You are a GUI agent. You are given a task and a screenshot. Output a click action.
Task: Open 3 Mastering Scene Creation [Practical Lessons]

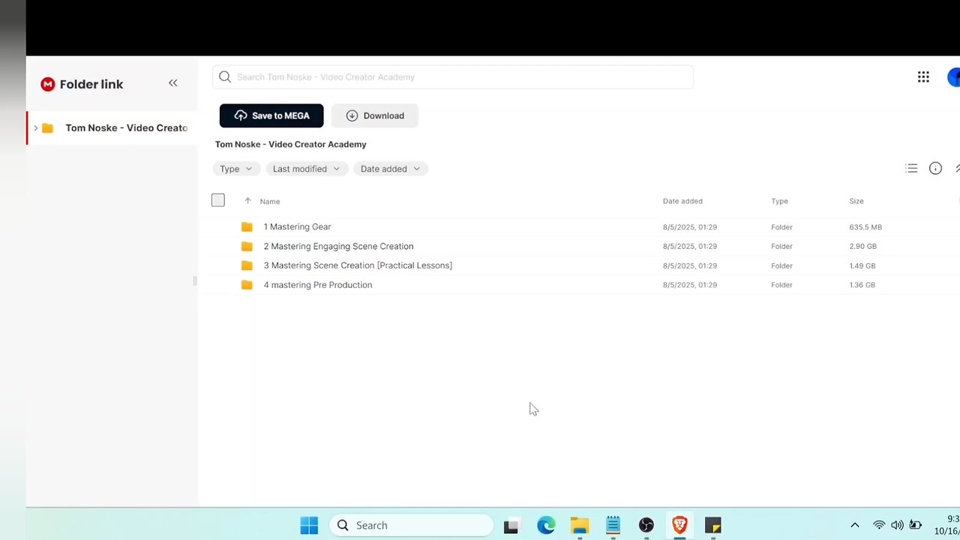[x=358, y=265]
